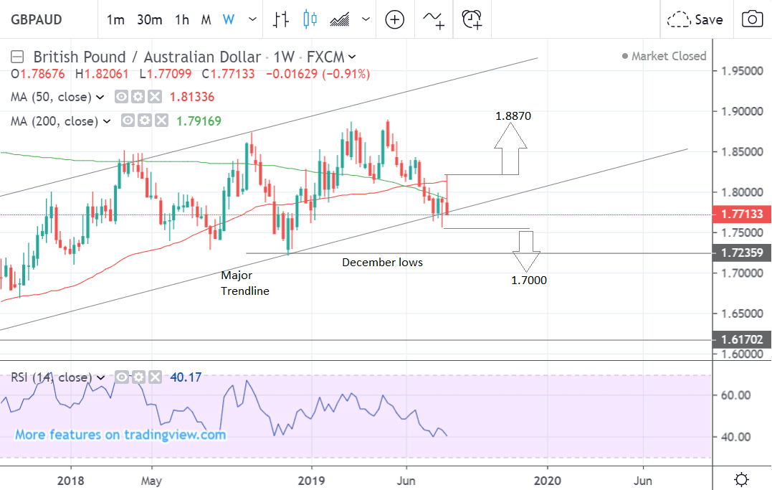The height and width of the screenshot is (490, 772).
Task: Select the Bars chart style icon
Action: [281, 19]
